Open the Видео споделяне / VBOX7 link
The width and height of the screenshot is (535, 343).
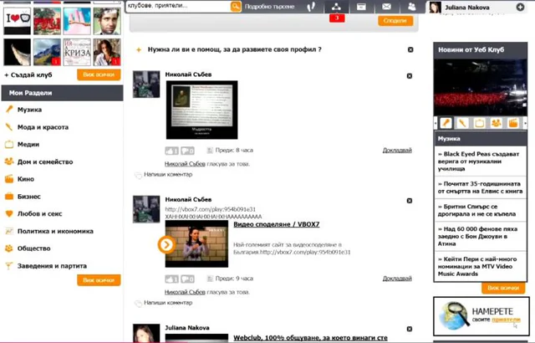coord(277,224)
